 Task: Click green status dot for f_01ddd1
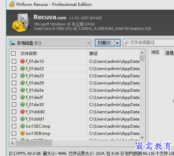click(23, 119)
